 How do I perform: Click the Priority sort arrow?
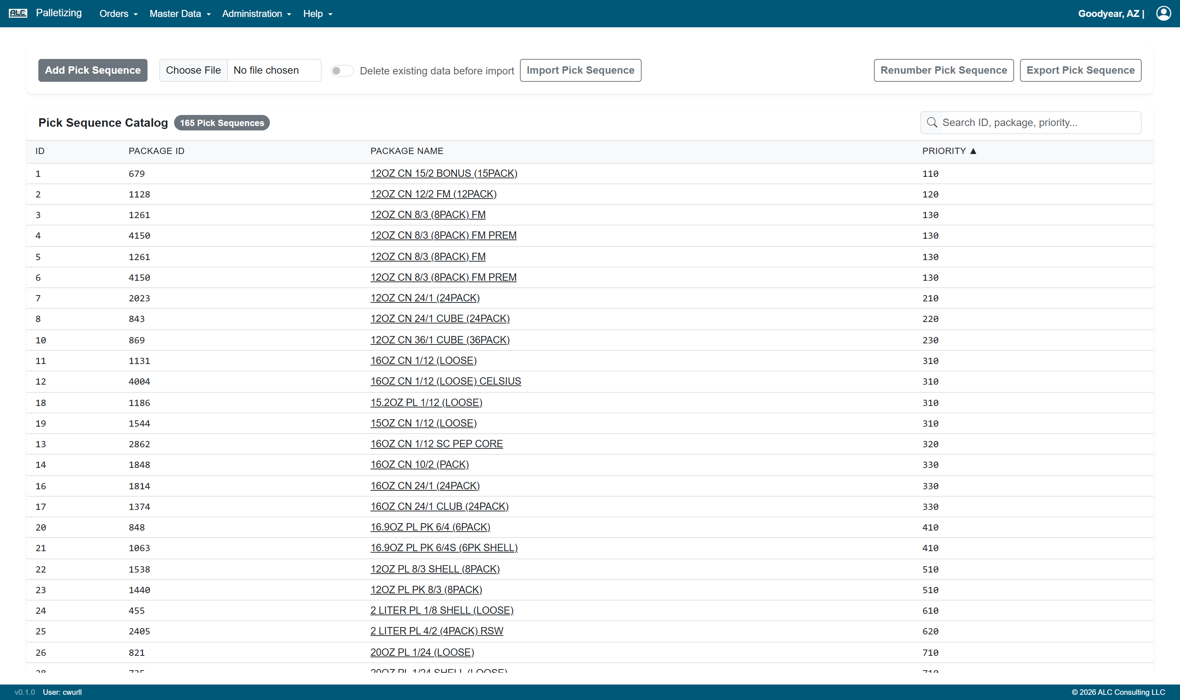[x=973, y=151]
